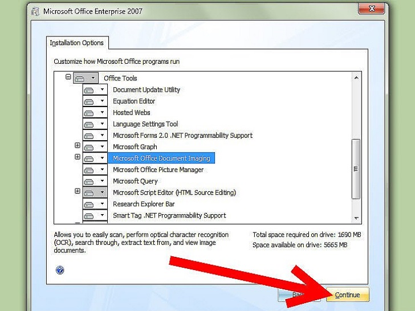Image resolution: width=415 pixels, height=311 pixels.
Task: Select Microsoft Office Document Imaging item
Action: tap(161, 158)
